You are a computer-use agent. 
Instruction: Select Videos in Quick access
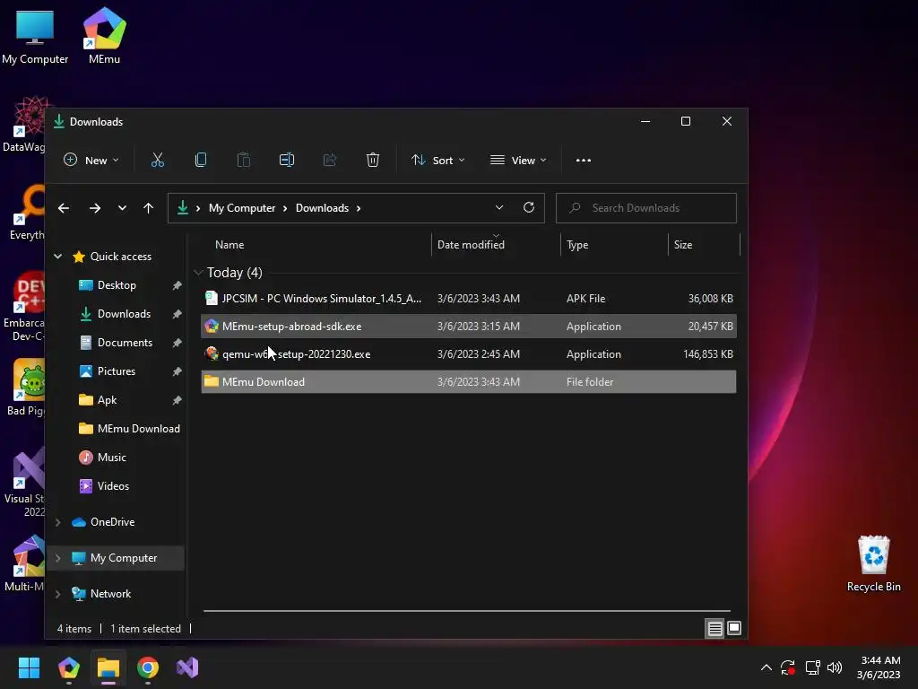(113, 485)
